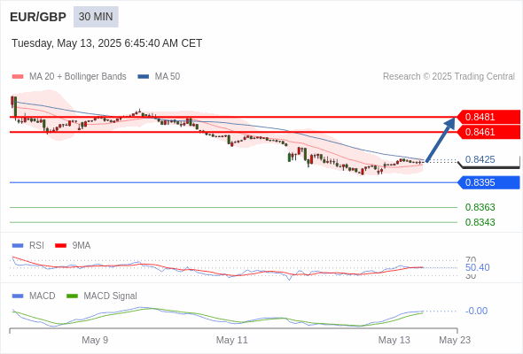Click the blue upward forecast arrow
The width and height of the screenshot is (523, 354).
click(441, 139)
